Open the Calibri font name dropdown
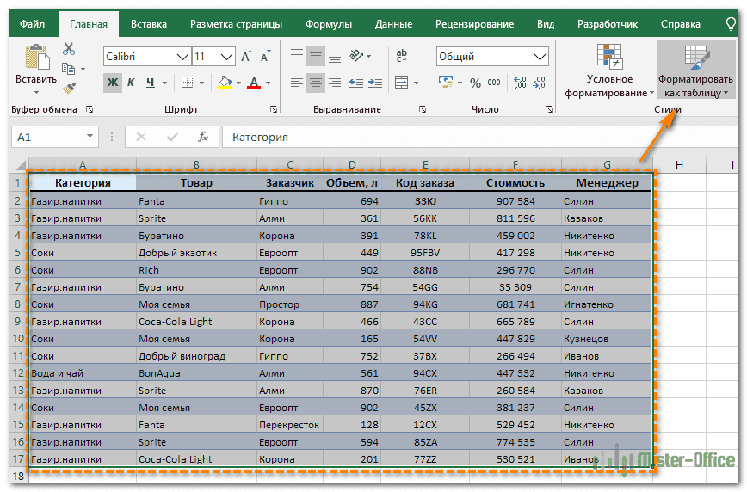This screenshot has width=747, height=492. point(182,57)
